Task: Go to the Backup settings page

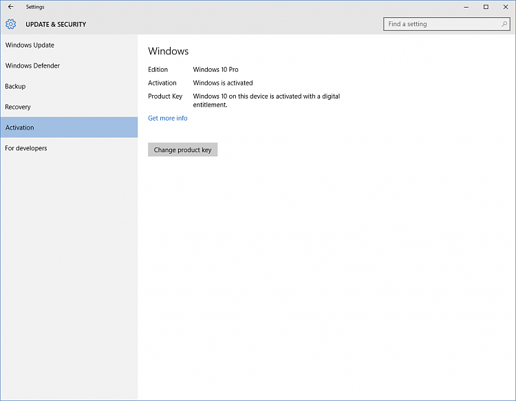Action: pyautogui.click(x=69, y=86)
